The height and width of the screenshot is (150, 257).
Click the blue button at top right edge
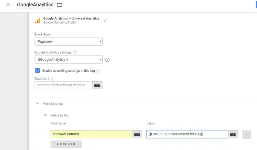(x=256, y=4)
